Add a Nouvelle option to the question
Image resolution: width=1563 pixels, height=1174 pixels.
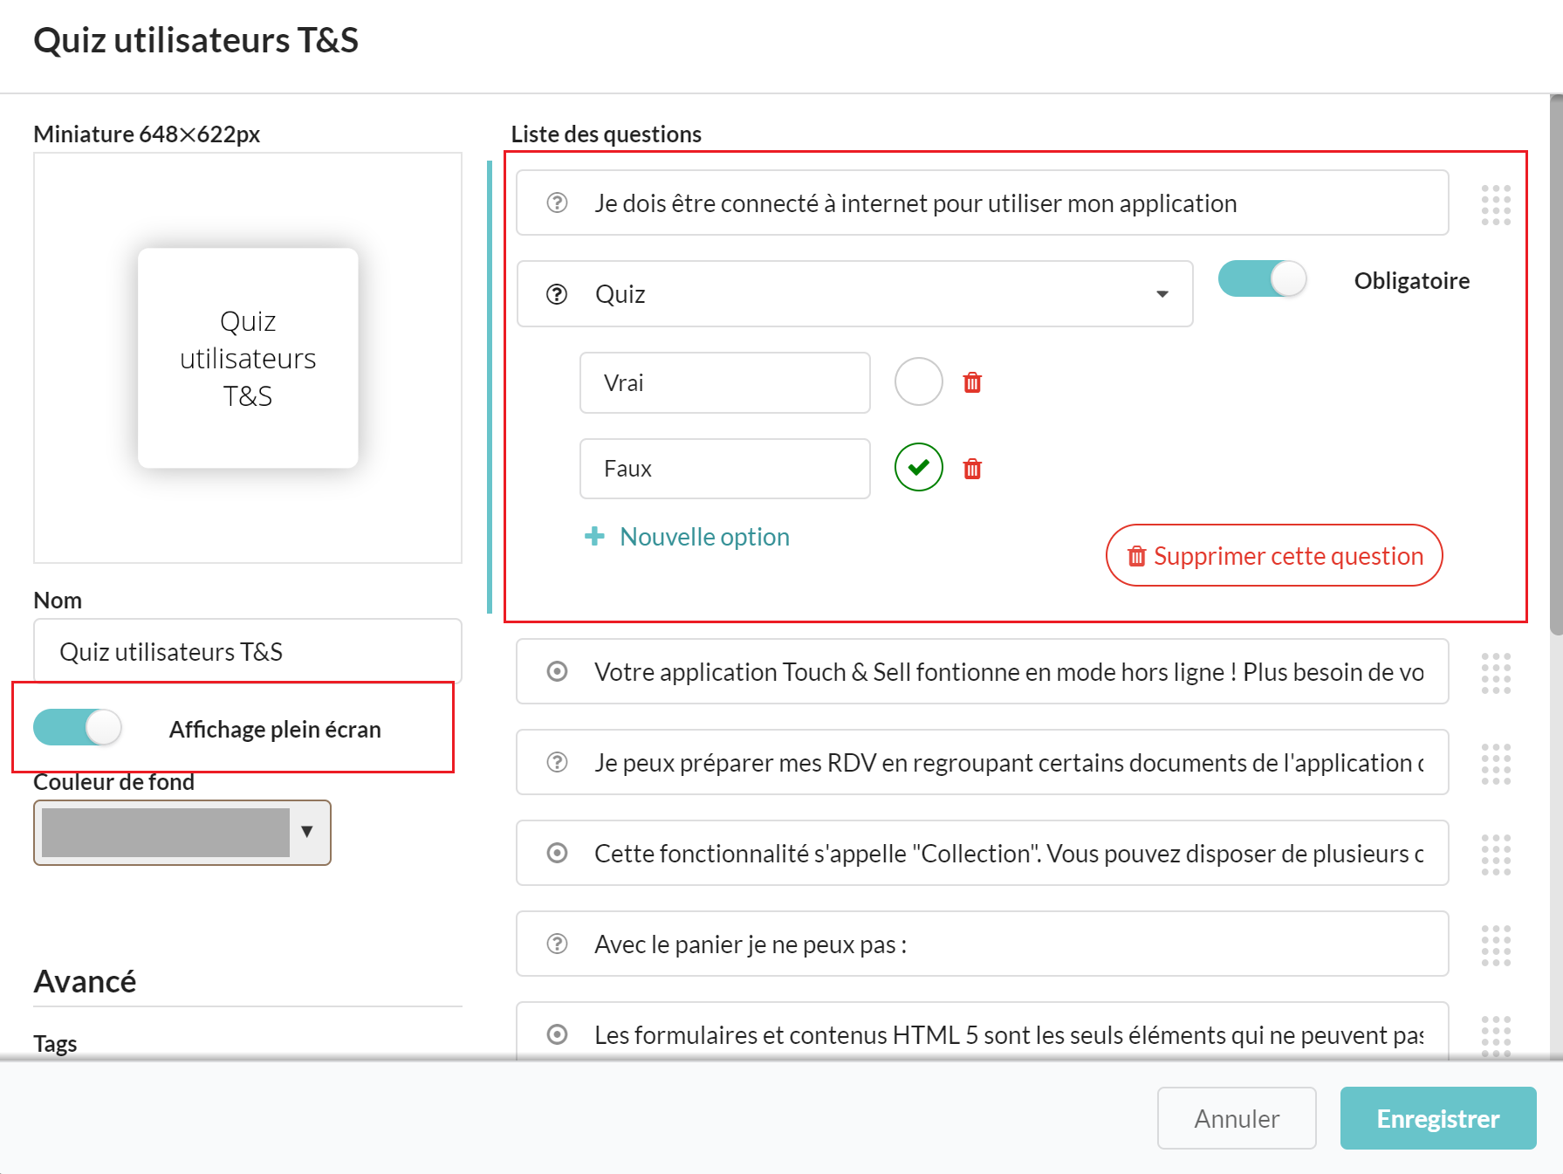(687, 537)
